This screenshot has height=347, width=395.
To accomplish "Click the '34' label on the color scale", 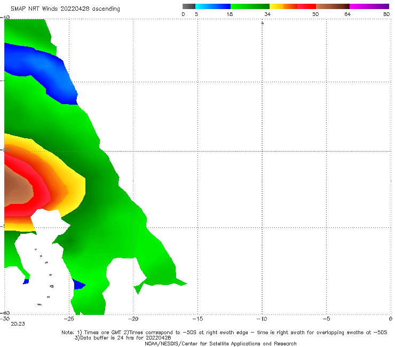I will (x=267, y=14).
